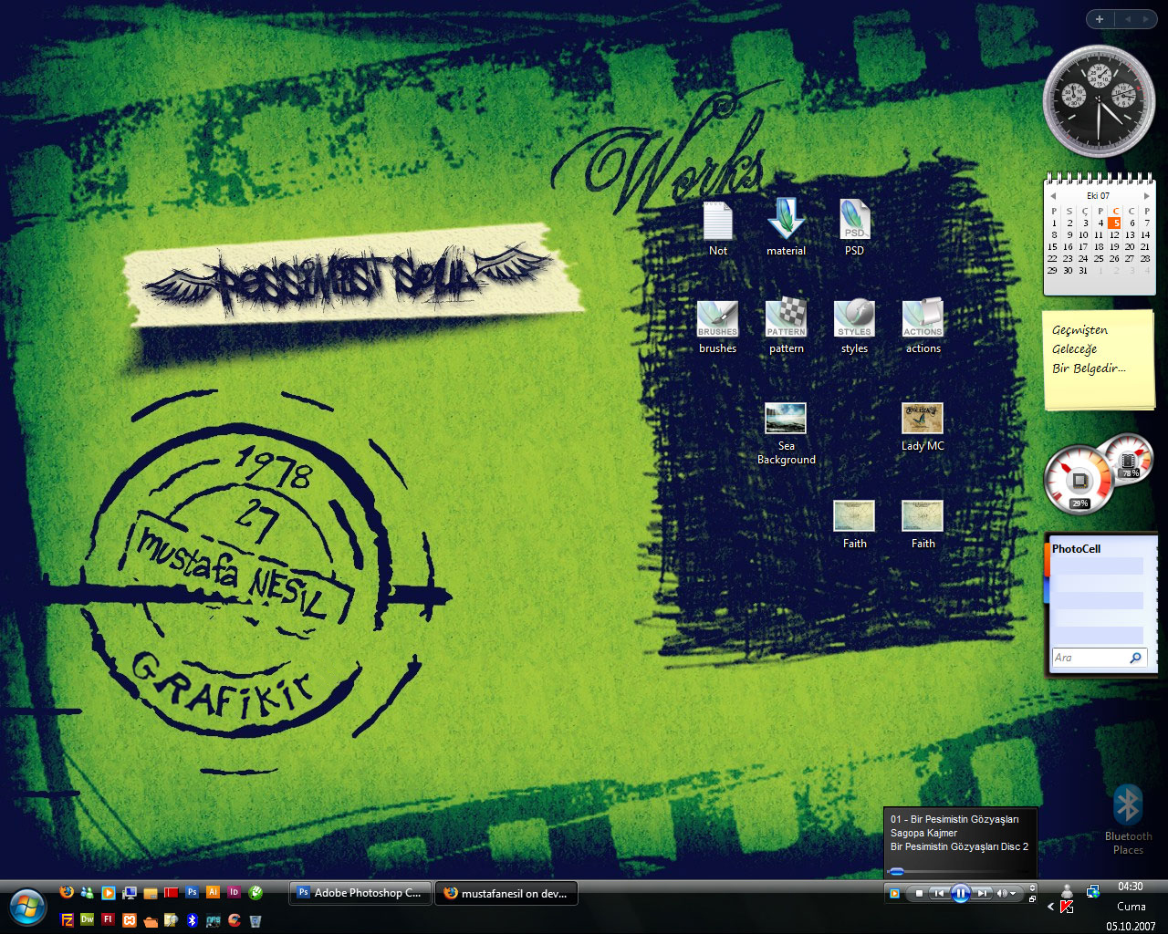Open the Recycle Bin shortcut in Quick Launch

[x=255, y=920]
